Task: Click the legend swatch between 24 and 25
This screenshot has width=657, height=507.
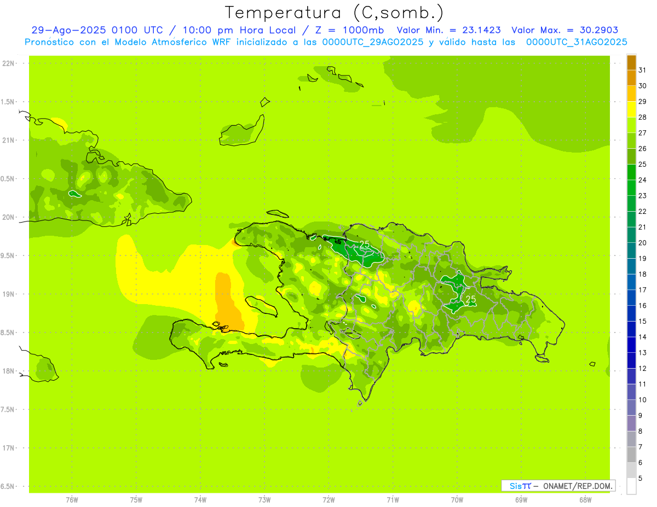Action: pos(631,172)
